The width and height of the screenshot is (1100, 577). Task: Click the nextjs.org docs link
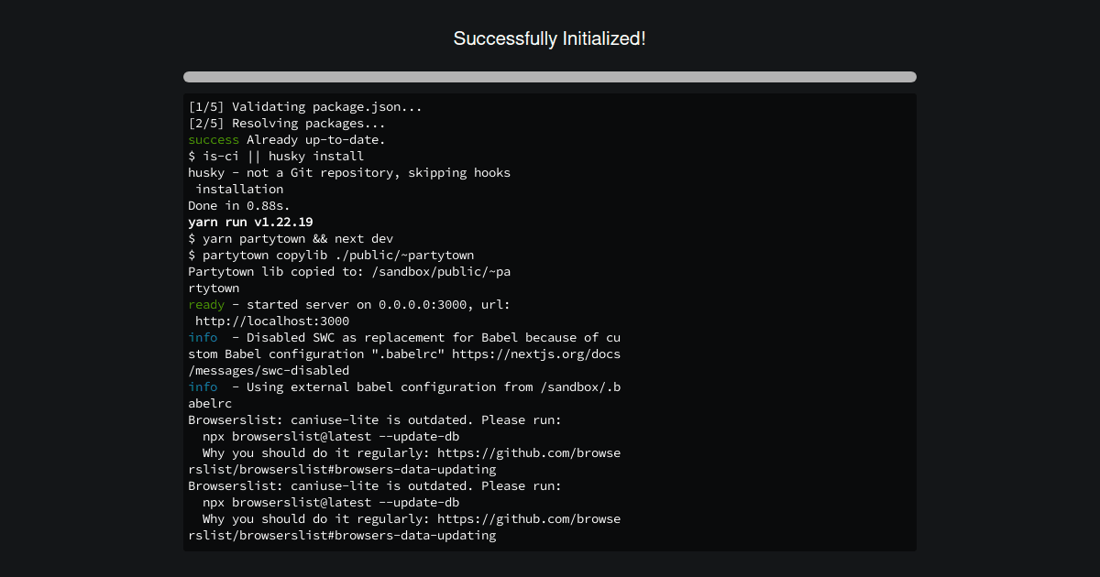pyautogui.click(x=536, y=354)
